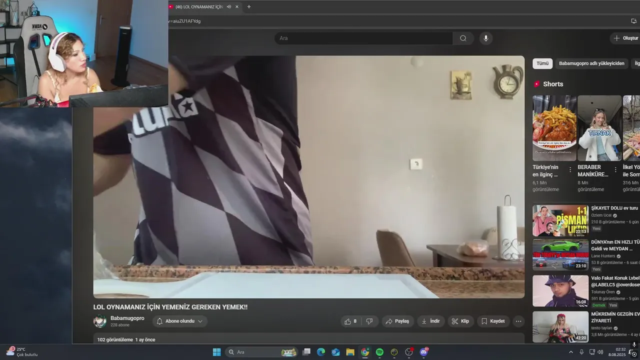The image size is (640, 360).
Task: Click the install/cast icon at address bar end
Action: click(633, 21)
